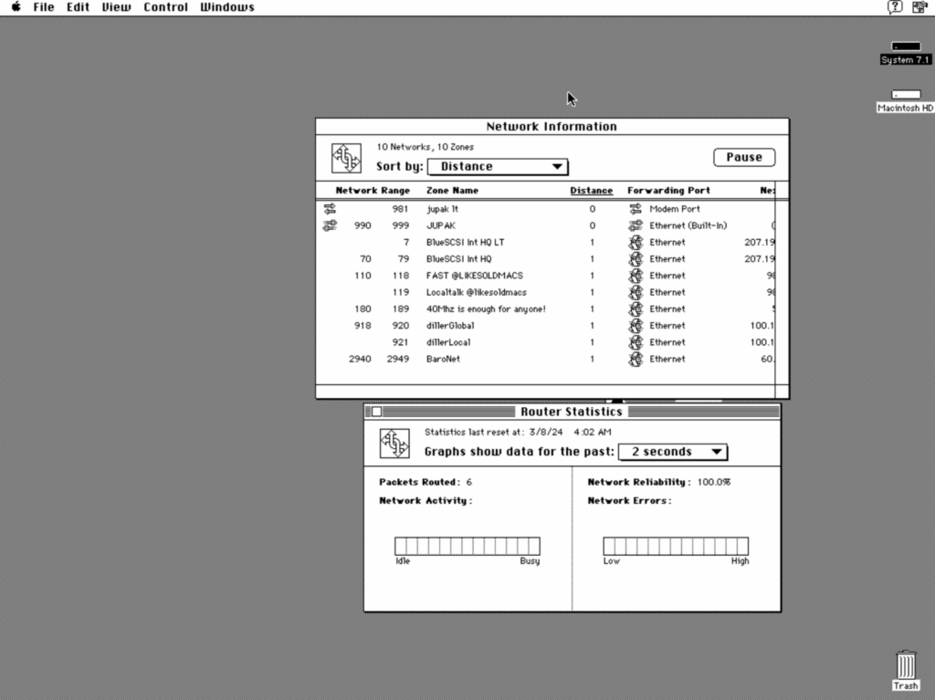Sort by the Distance column header
This screenshot has height=700, width=935.
click(591, 190)
